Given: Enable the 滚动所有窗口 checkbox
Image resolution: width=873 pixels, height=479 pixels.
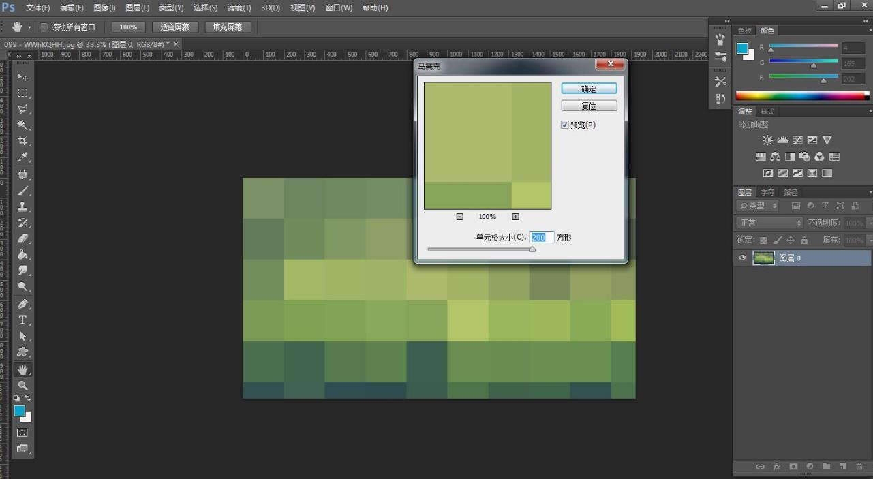Looking at the screenshot, I should [44, 27].
